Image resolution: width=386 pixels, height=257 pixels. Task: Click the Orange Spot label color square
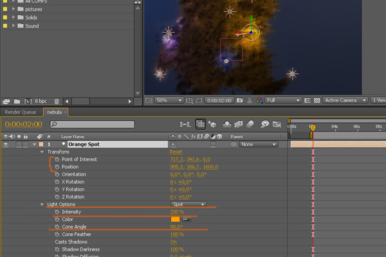tap(41, 145)
